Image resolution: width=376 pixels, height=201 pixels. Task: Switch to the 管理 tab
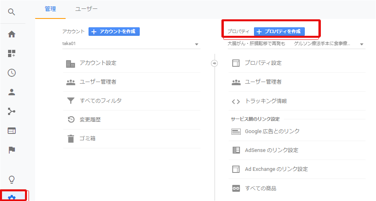click(50, 9)
